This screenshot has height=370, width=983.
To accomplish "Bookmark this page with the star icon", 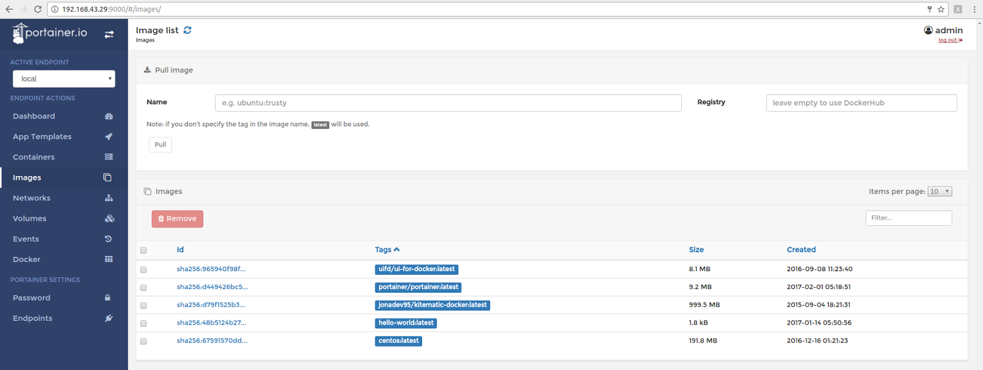I will [941, 9].
